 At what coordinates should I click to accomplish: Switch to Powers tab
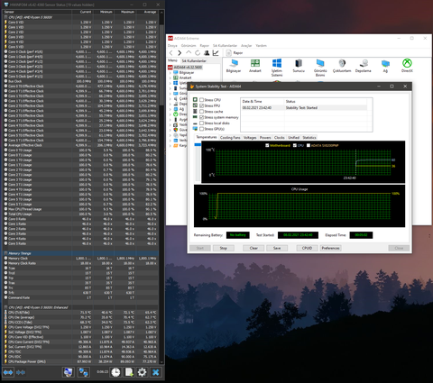pos(265,138)
